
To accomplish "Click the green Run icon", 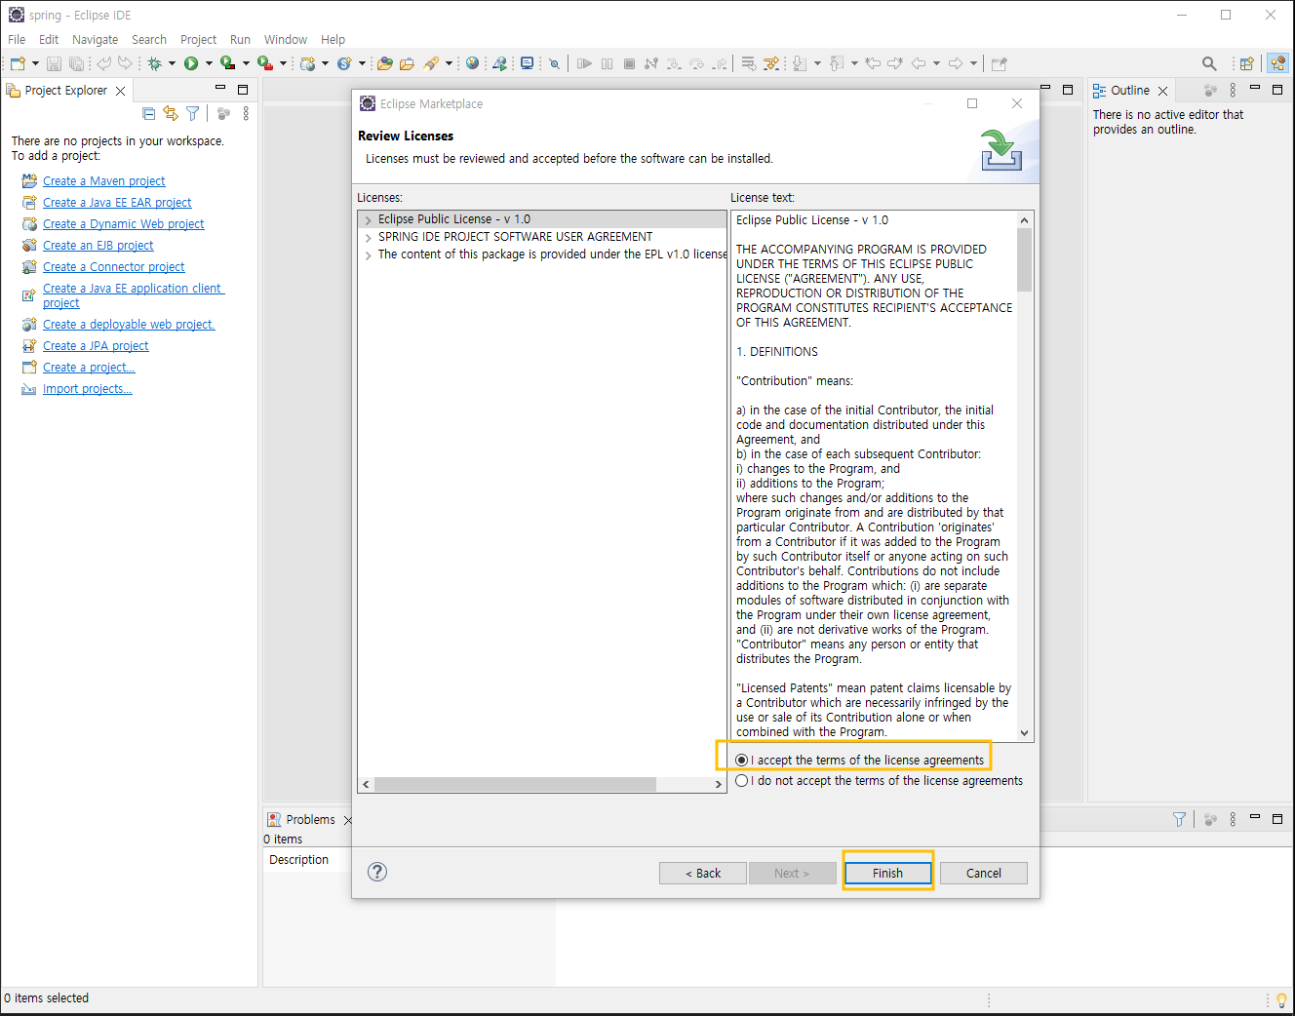I will click(x=191, y=63).
